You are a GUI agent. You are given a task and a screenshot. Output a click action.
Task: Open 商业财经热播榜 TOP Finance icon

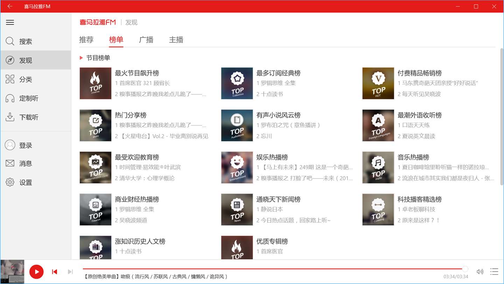[96, 210]
